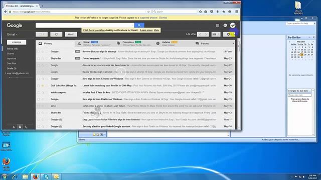The height and width of the screenshot is (180, 321).
Task: Select the Primary inbox tab
Action: [x=55, y=43]
